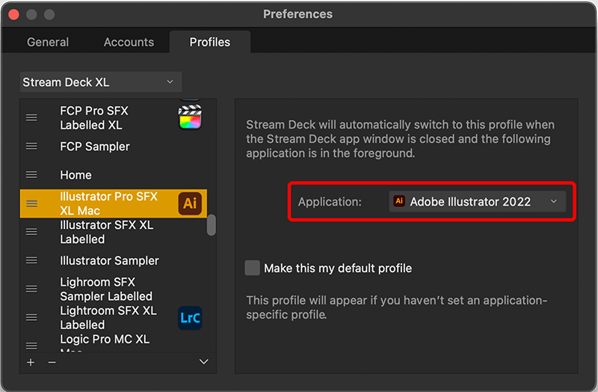Click the drag handle beside Home profile
Viewport: 598px width, 392px height.
(x=31, y=175)
